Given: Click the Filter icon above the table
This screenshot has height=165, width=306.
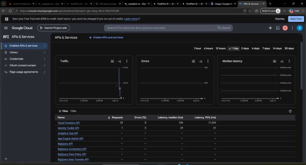Looking at the screenshot, I should point(60,111).
